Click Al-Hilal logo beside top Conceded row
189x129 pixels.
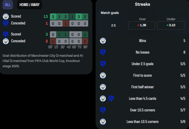point(6,23)
